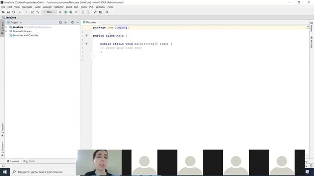Click the JavaCore breadcrumb in navigation bar
The width and height of the screenshot is (314, 176).
[9, 18]
